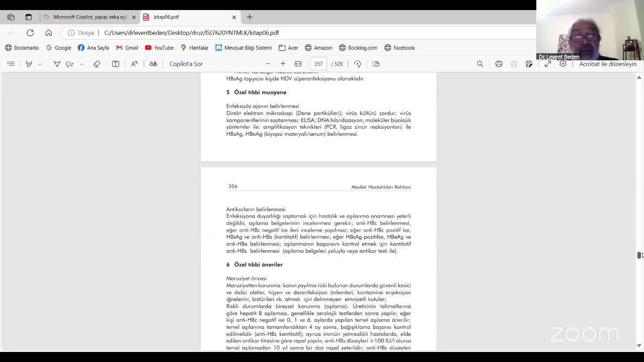
Task: Open the Acer bookmarks folder
Action: tap(288, 48)
